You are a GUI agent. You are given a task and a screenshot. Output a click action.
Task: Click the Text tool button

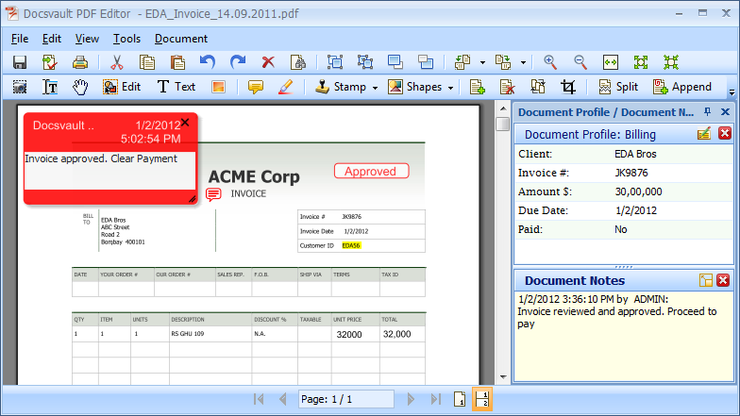tap(176, 87)
